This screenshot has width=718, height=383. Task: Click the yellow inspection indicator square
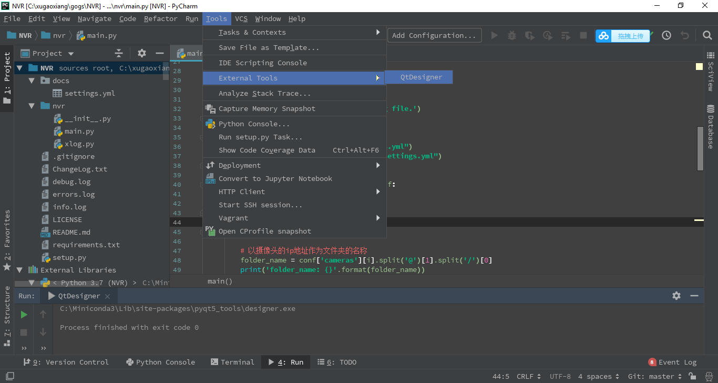pos(699,67)
